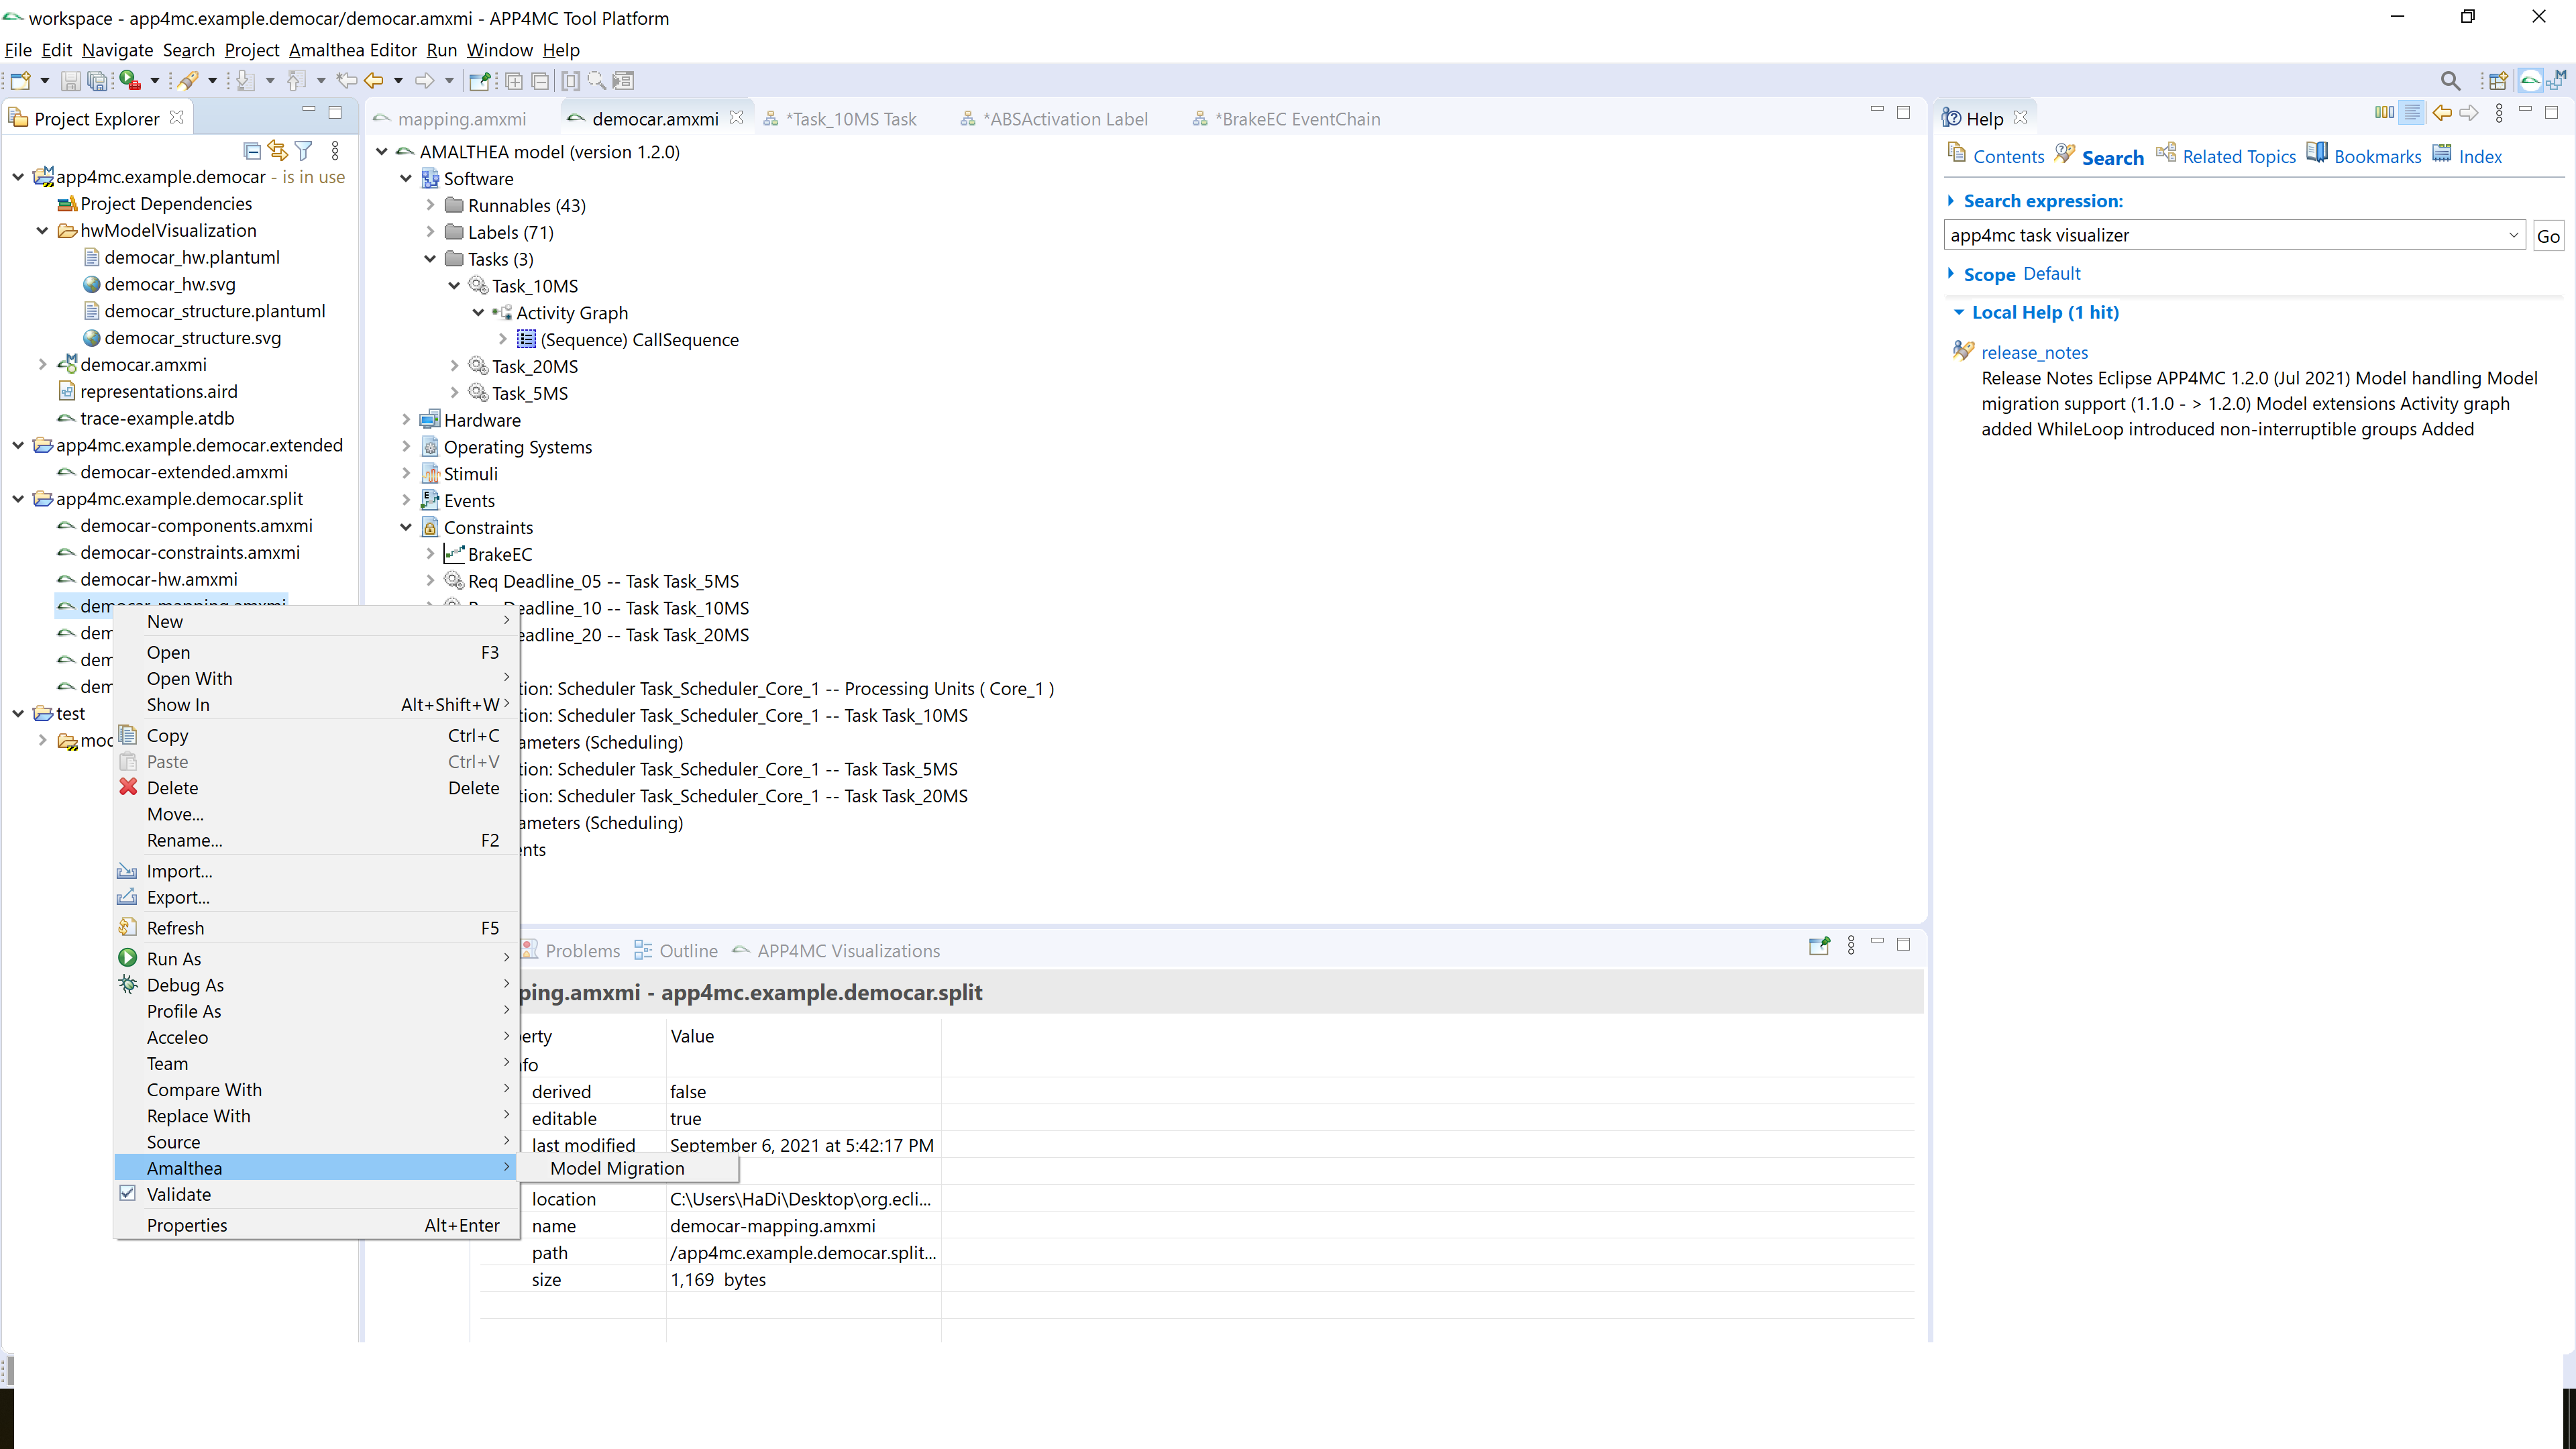This screenshot has width=2576, height=1449.
Task: Expand the Hardware tree node
Action: click(x=406, y=420)
